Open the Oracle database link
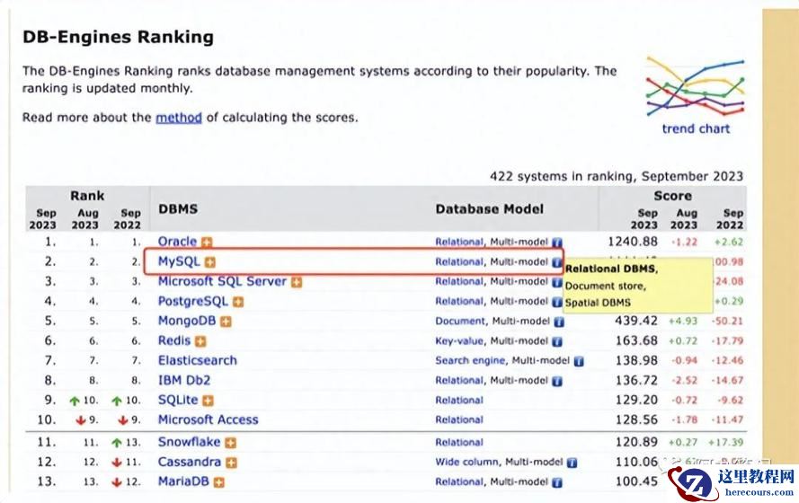The image size is (799, 503). [x=177, y=242]
